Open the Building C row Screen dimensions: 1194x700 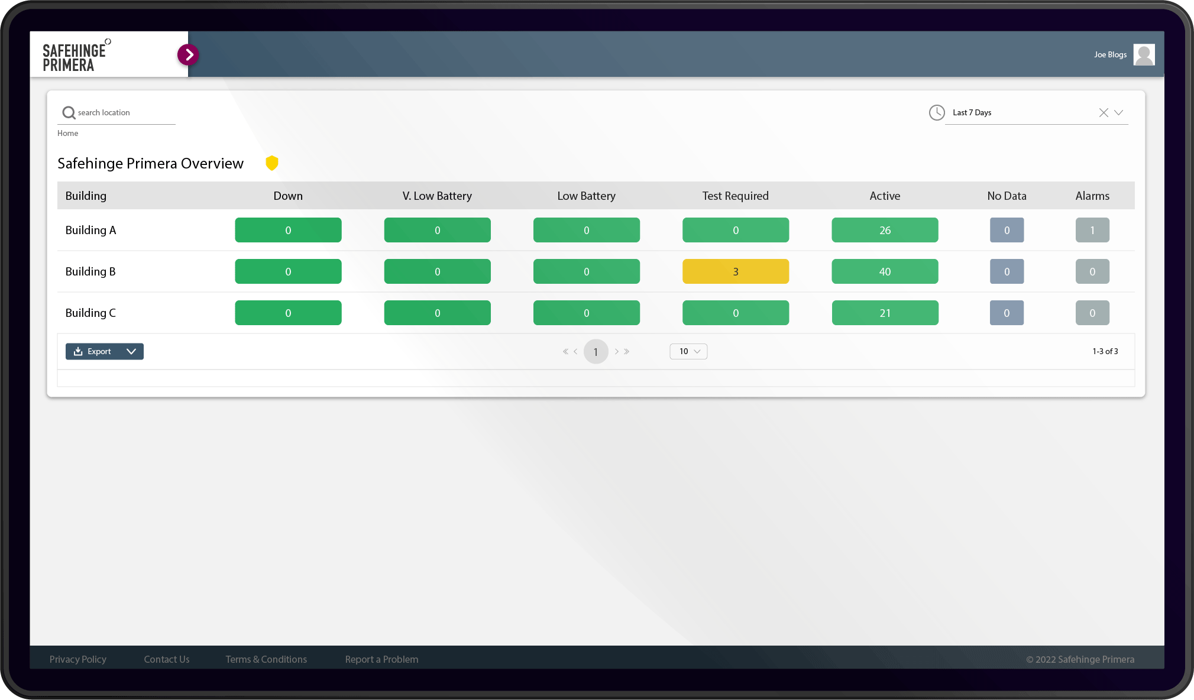click(x=596, y=313)
